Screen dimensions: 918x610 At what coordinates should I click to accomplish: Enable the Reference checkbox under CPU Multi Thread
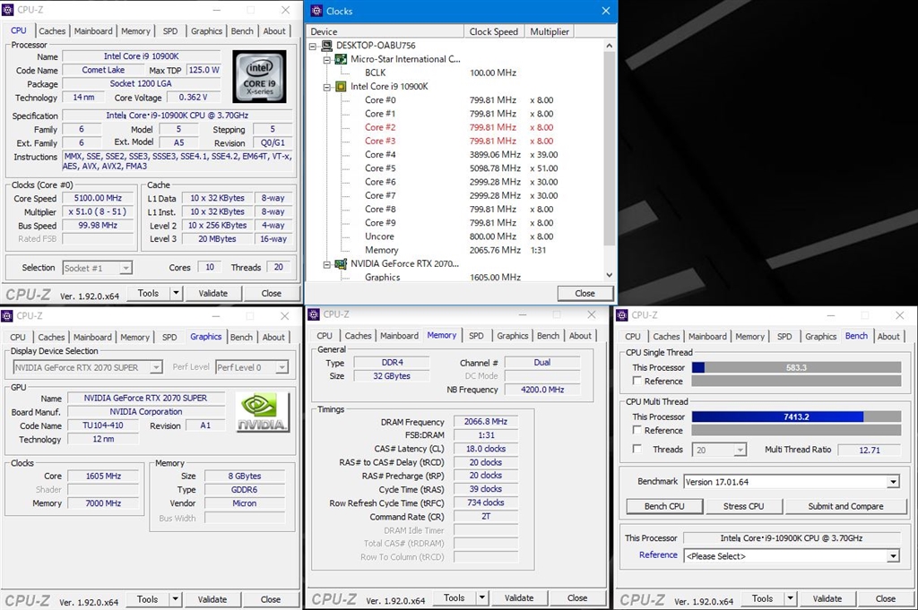coord(637,430)
